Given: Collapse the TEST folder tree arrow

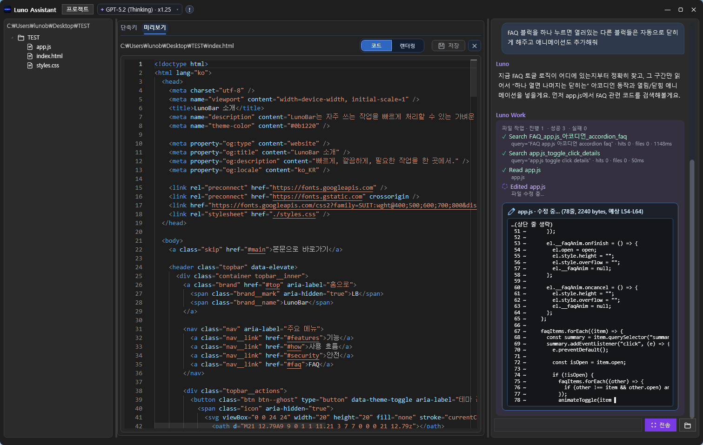Looking at the screenshot, I should pyautogui.click(x=13, y=38).
